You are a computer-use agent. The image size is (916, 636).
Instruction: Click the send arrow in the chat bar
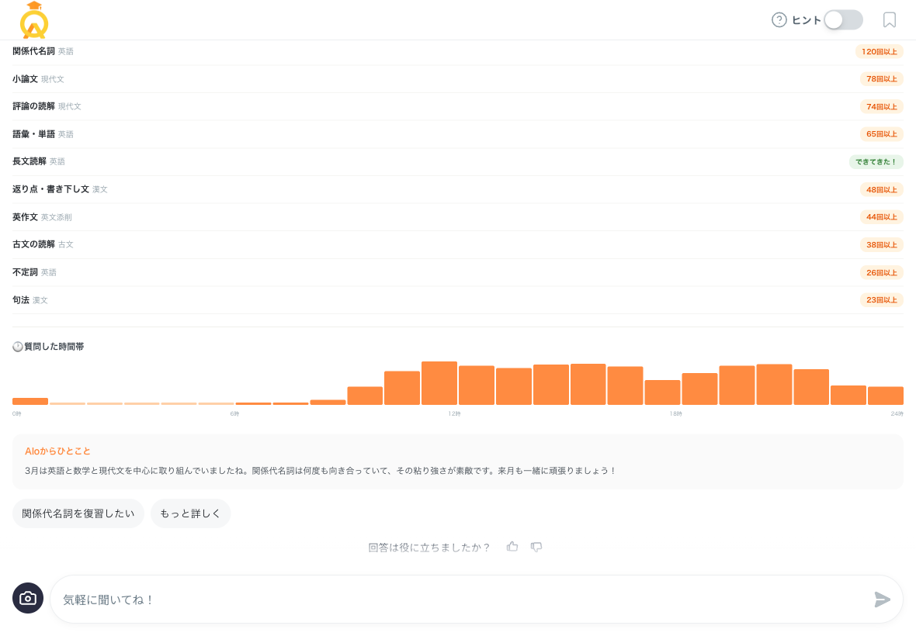pyautogui.click(x=882, y=599)
